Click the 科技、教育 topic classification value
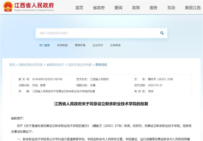The image size is (203, 141). pyautogui.click(x=39, y=85)
